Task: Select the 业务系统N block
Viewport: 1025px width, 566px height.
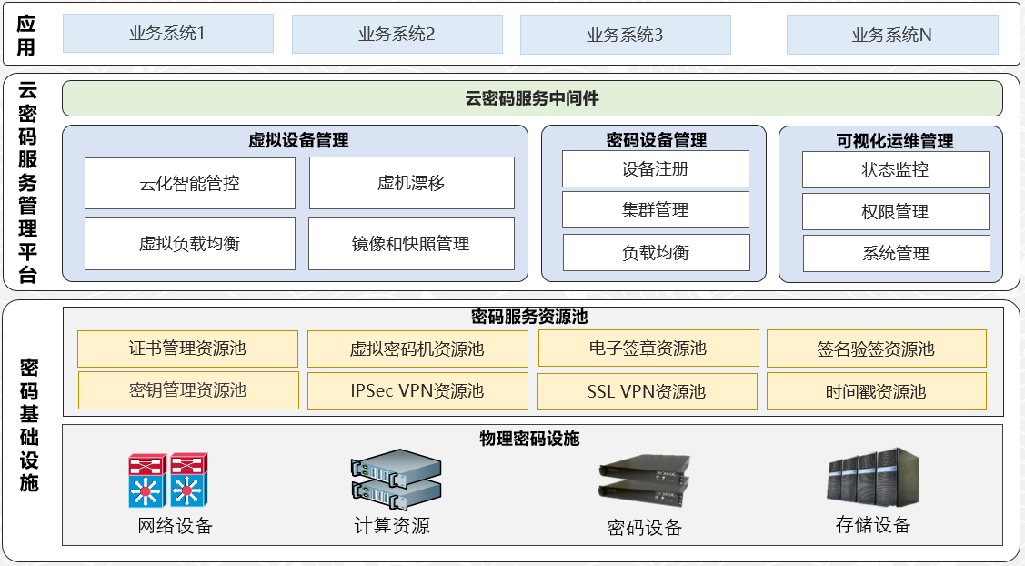Action: (x=895, y=34)
